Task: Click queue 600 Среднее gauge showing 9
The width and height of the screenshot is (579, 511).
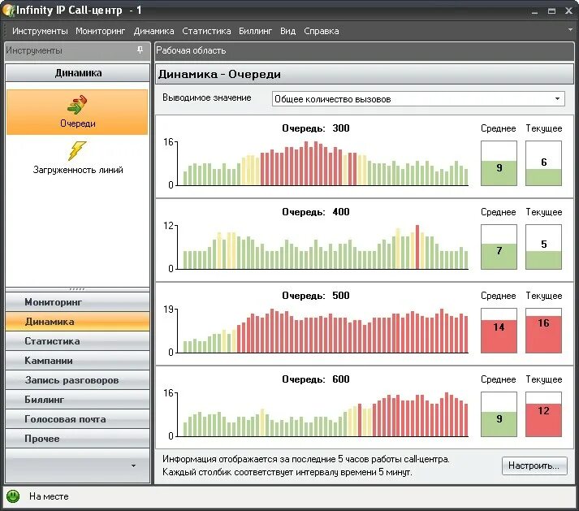Action: tap(499, 414)
